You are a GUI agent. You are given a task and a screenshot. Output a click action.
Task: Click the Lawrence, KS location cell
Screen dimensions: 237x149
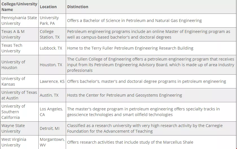[52, 81]
